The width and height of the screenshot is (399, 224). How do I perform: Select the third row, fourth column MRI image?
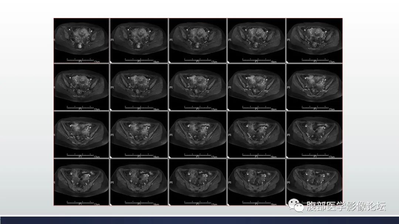coord(256,133)
